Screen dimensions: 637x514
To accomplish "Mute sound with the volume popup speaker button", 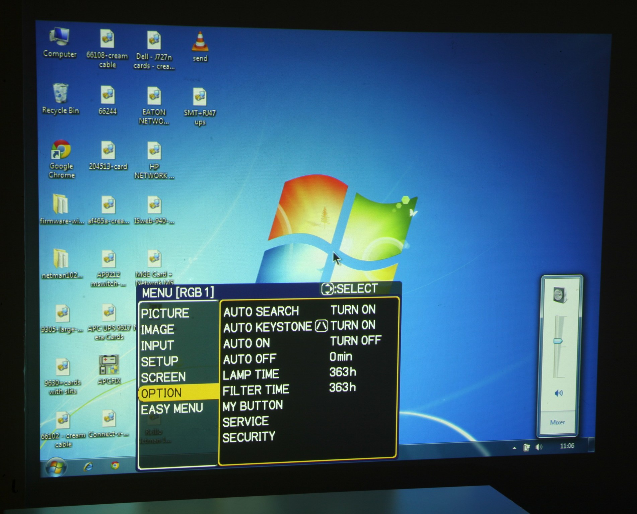I will (x=559, y=393).
